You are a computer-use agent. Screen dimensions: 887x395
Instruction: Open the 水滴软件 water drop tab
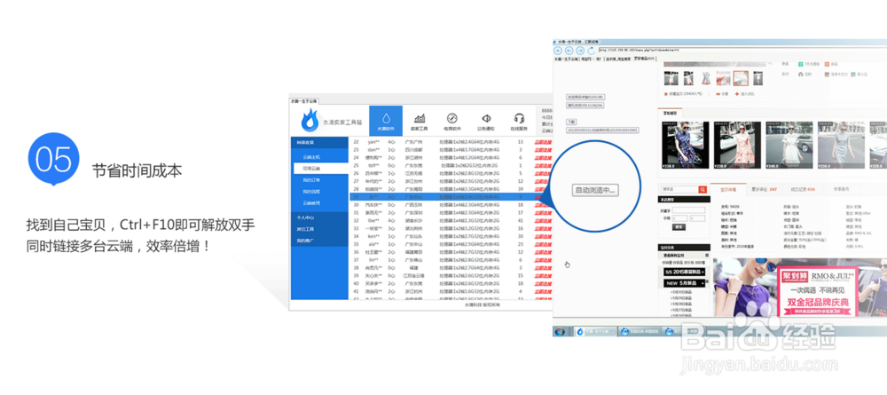tap(386, 121)
